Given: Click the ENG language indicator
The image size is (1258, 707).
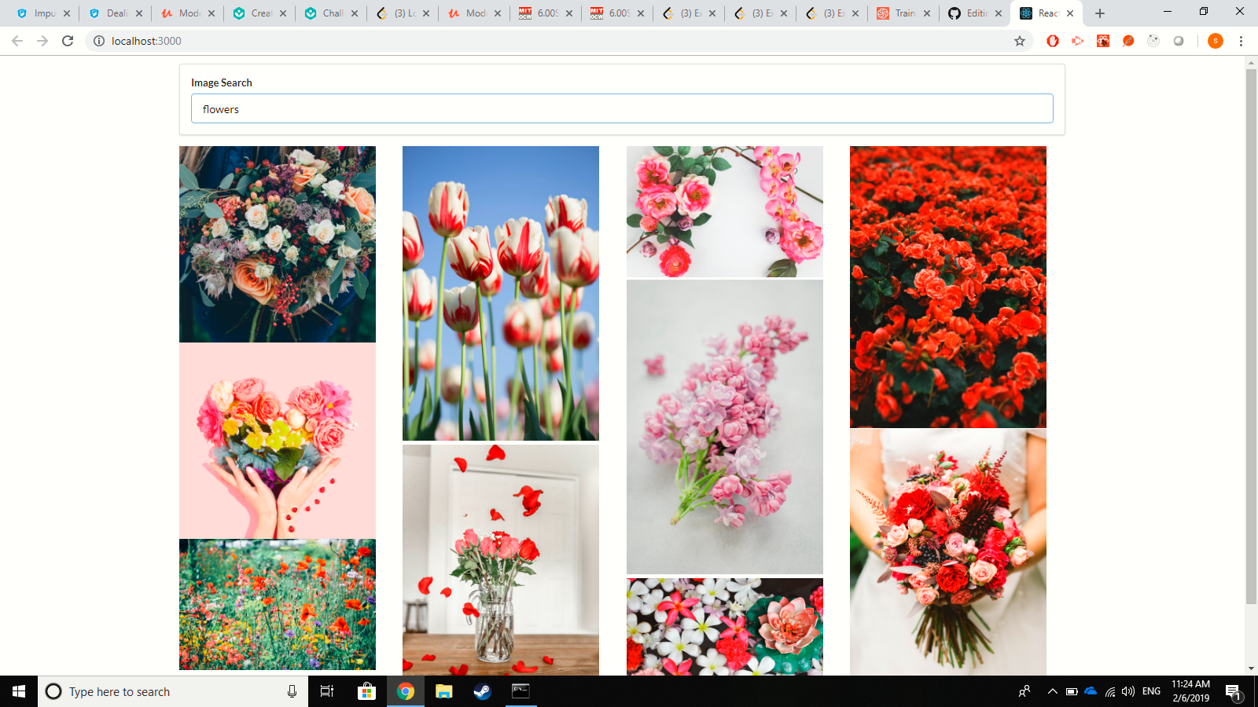Looking at the screenshot, I should tap(1151, 691).
